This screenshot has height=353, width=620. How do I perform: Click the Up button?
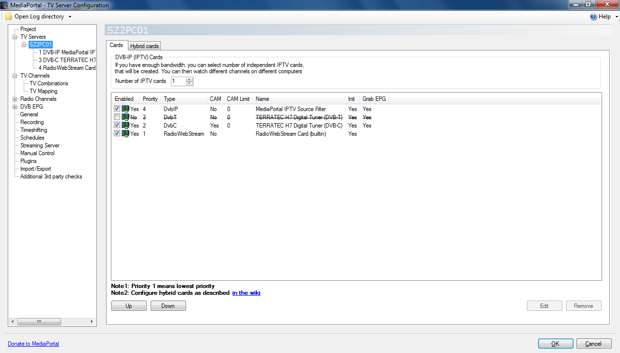click(129, 306)
